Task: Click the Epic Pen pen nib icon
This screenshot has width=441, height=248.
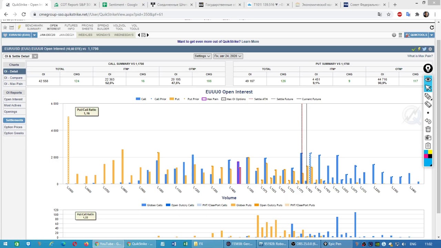Action: tap(428, 69)
